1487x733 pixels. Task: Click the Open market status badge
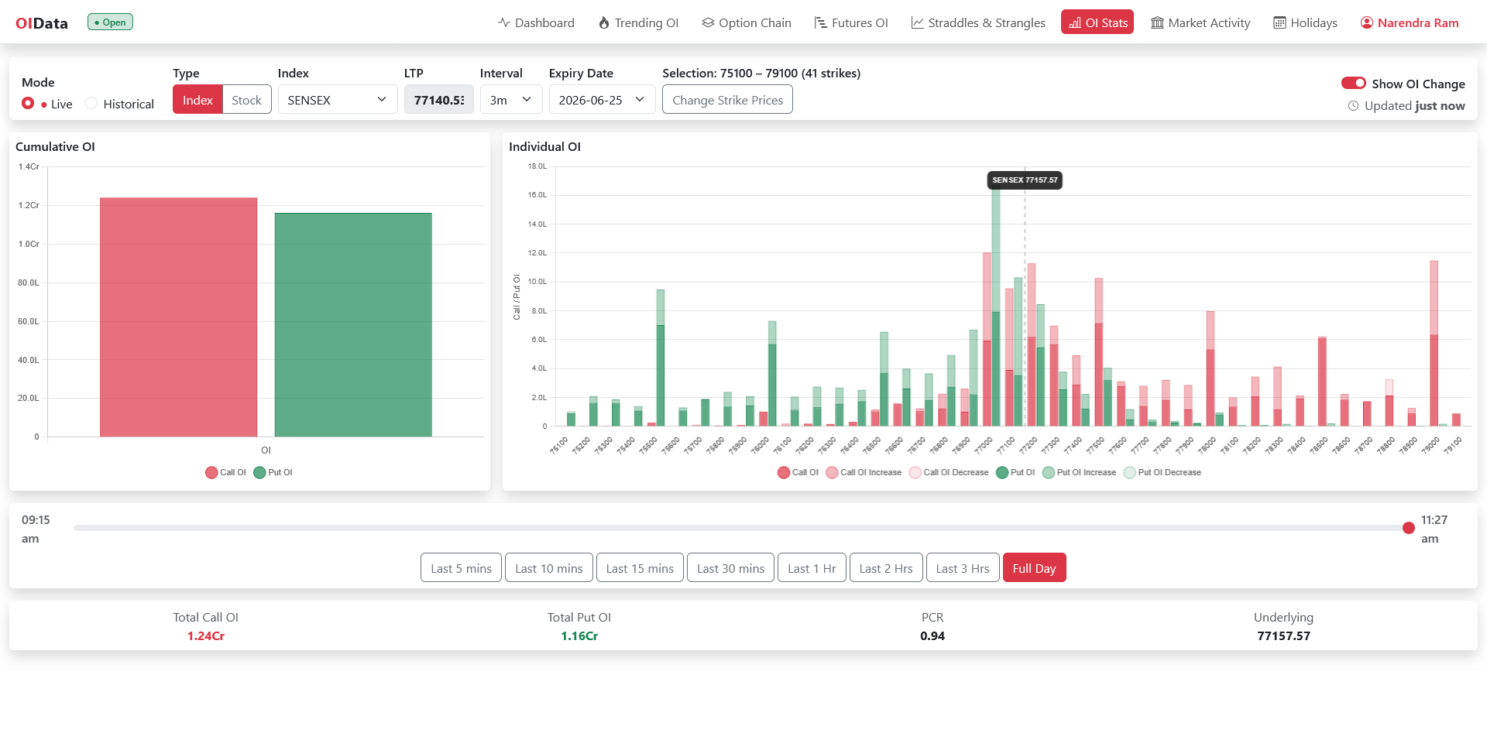(x=110, y=22)
